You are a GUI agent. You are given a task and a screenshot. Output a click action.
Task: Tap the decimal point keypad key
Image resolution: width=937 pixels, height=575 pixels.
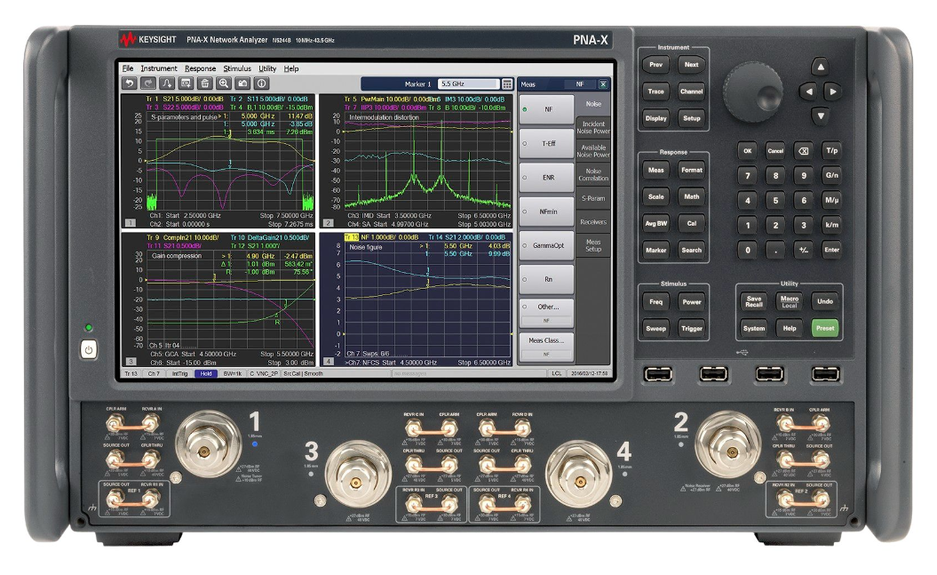(775, 250)
